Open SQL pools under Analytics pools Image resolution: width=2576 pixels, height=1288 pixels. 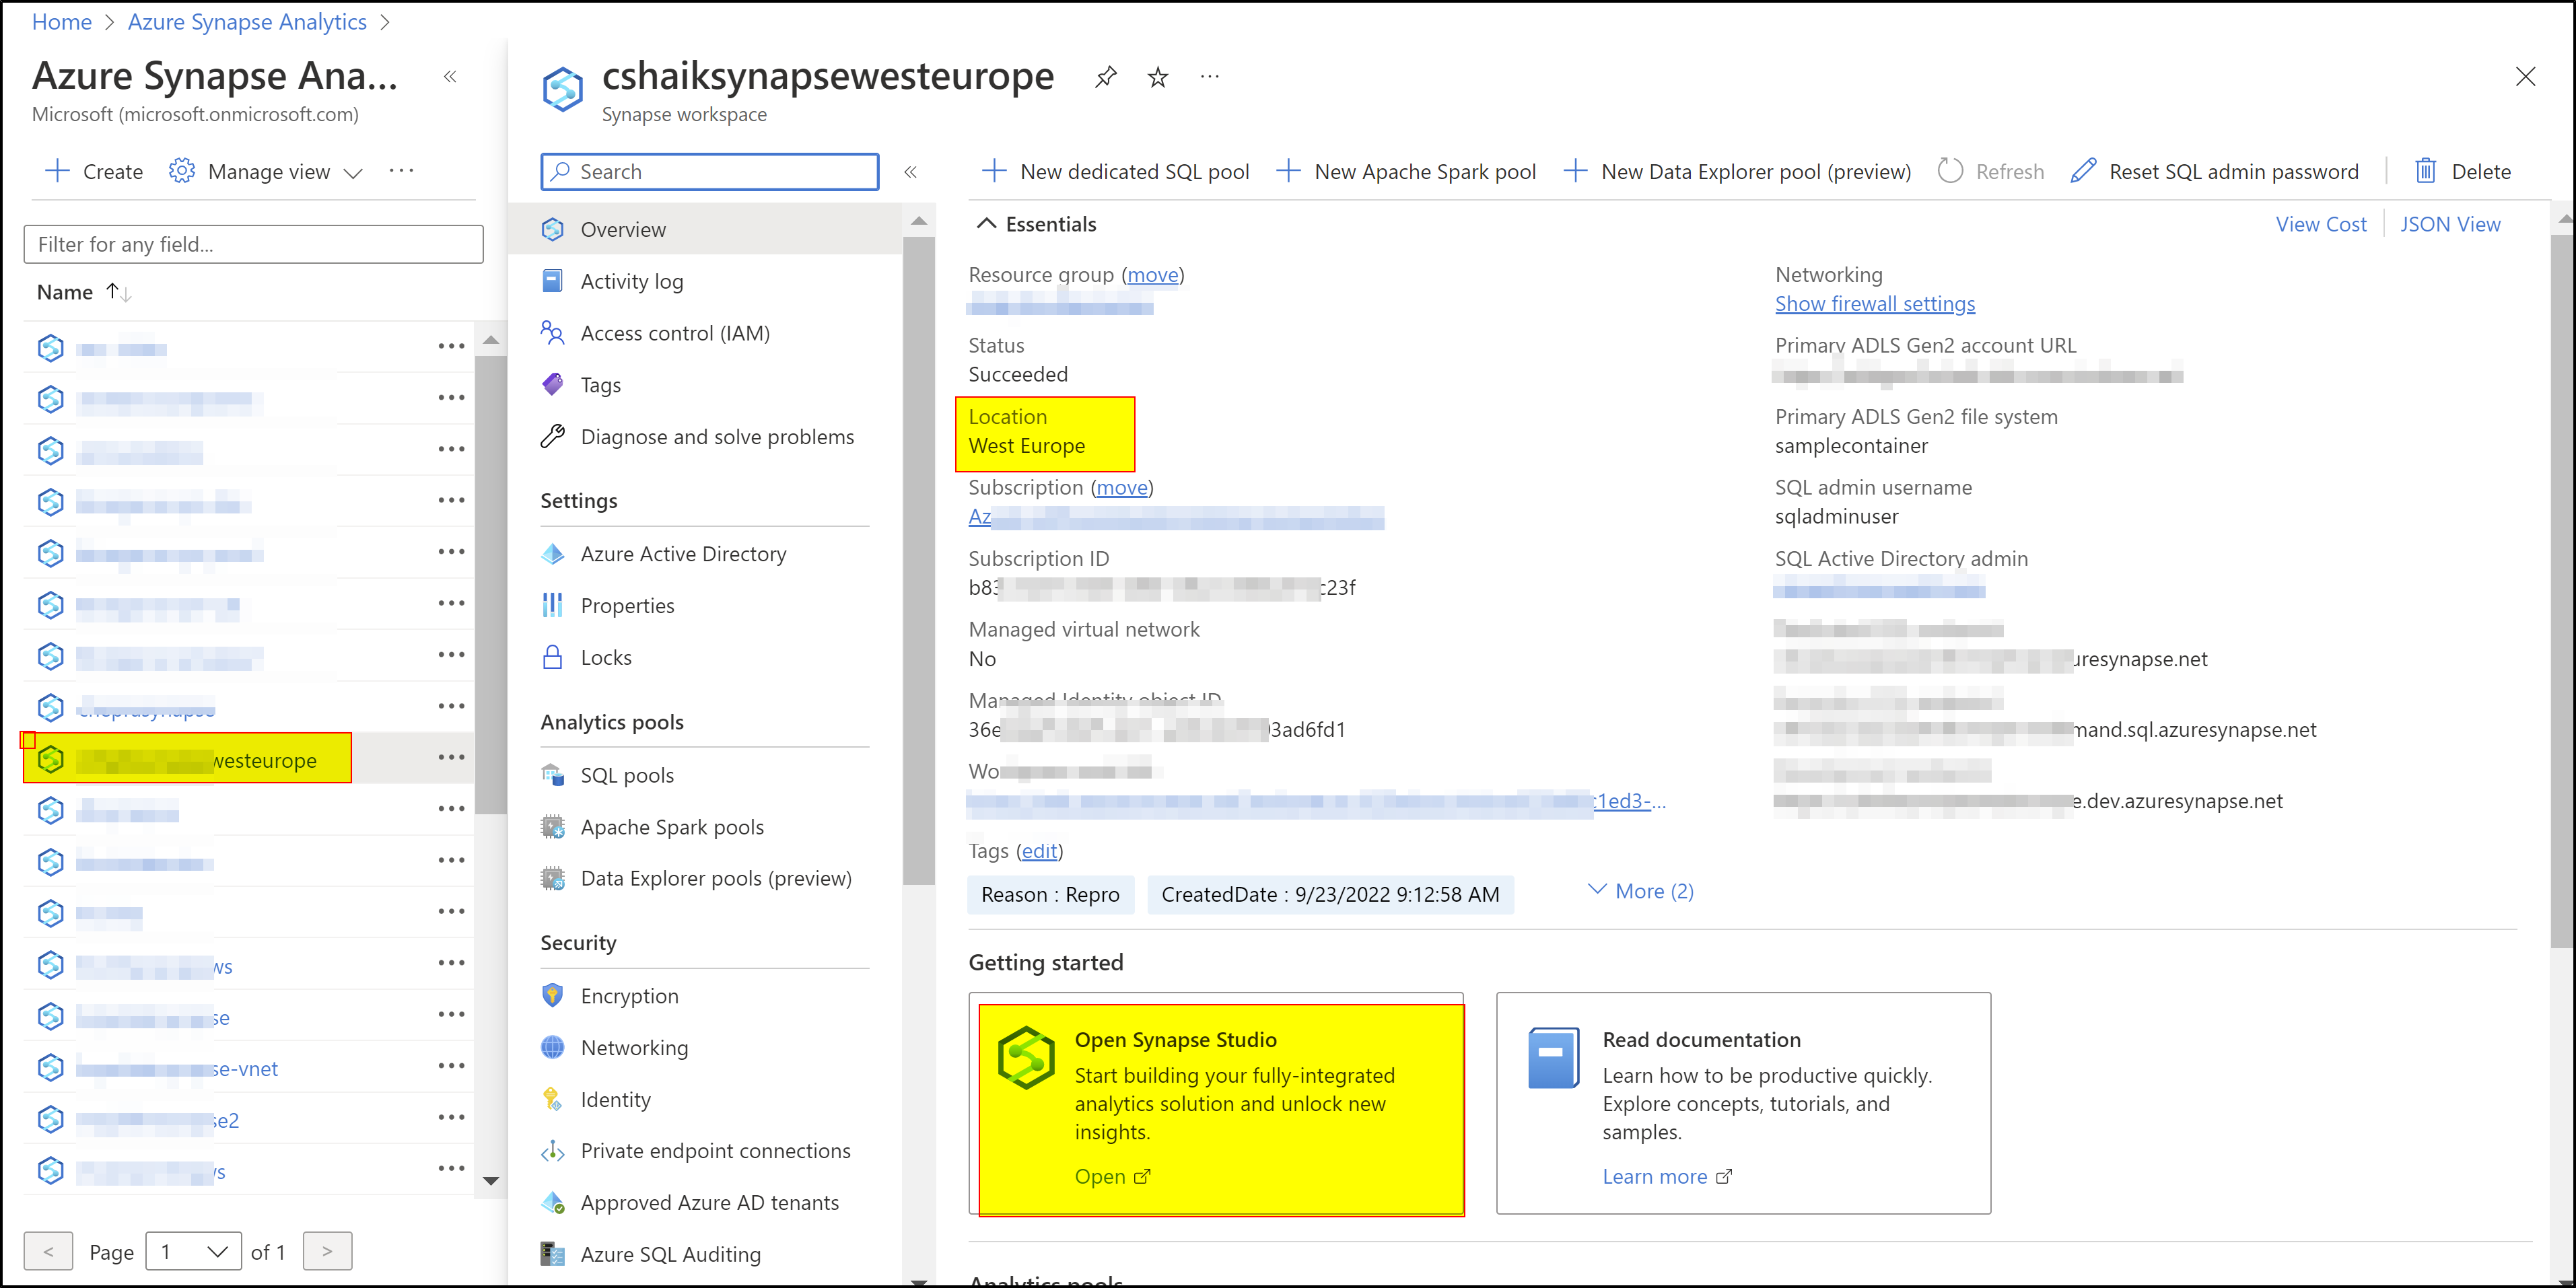627,775
